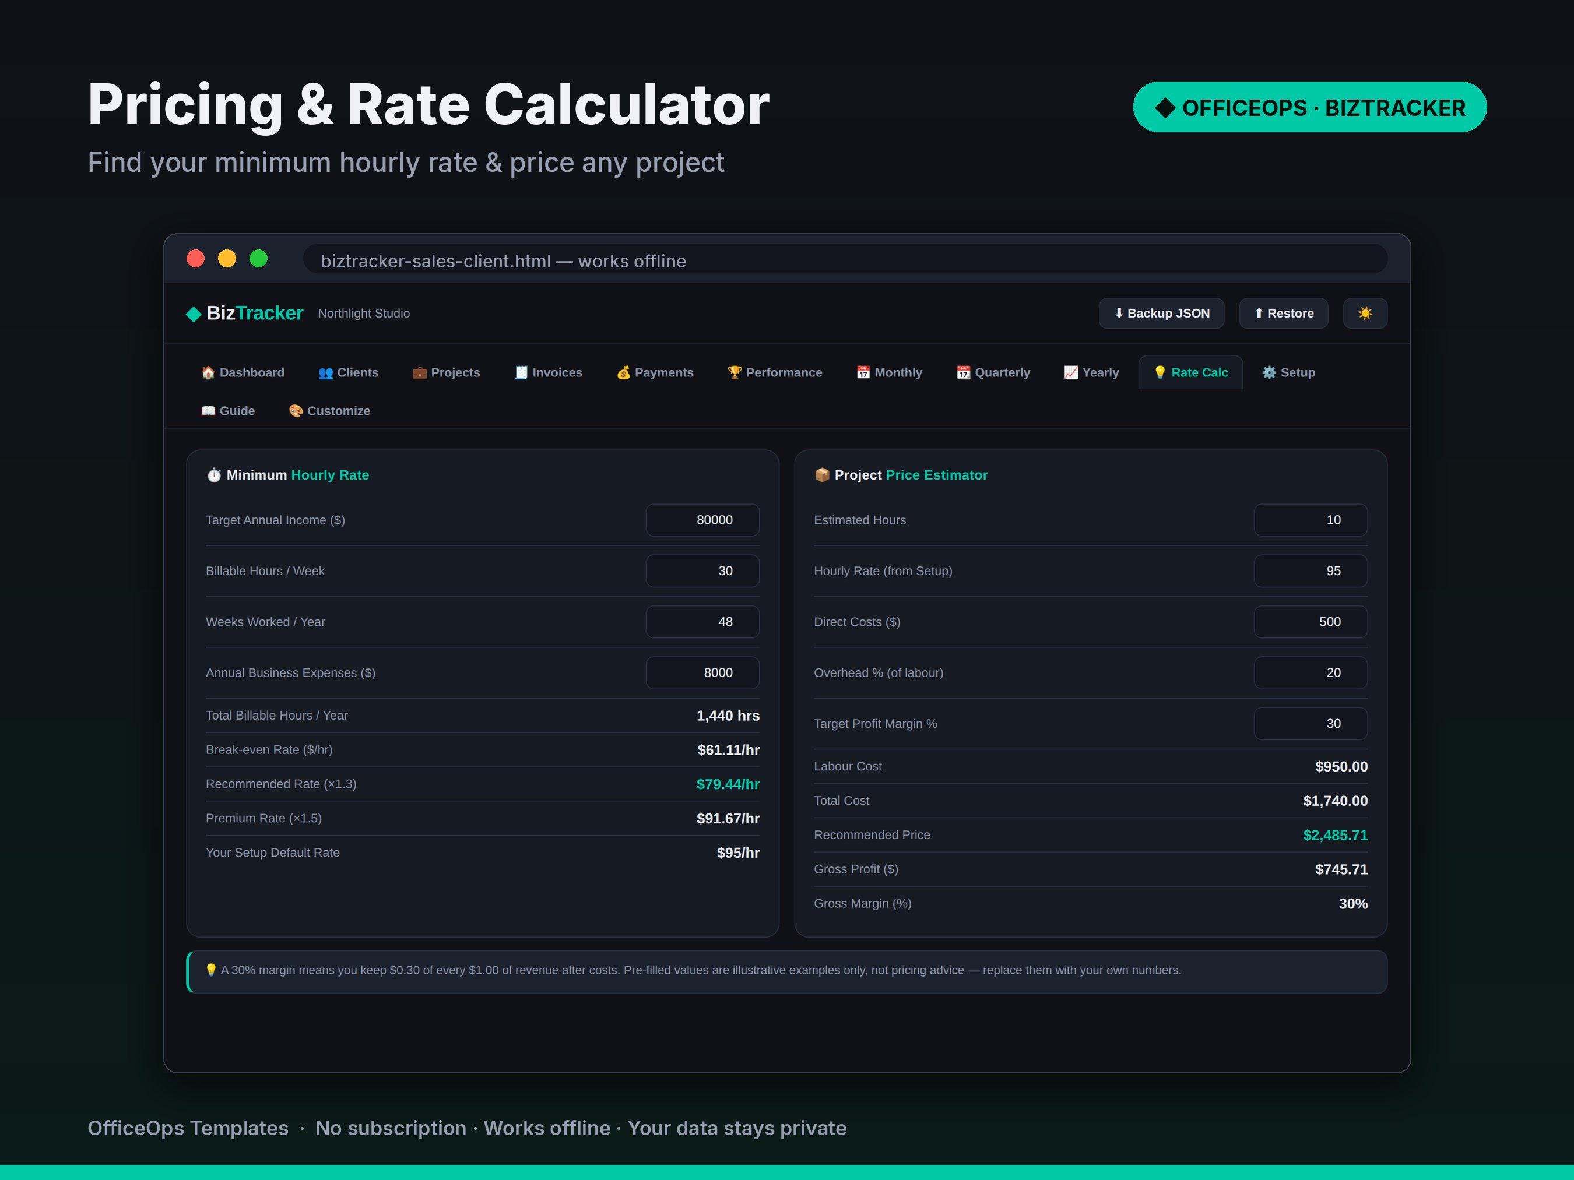
Task: Click the browser address bar text
Action: click(503, 261)
